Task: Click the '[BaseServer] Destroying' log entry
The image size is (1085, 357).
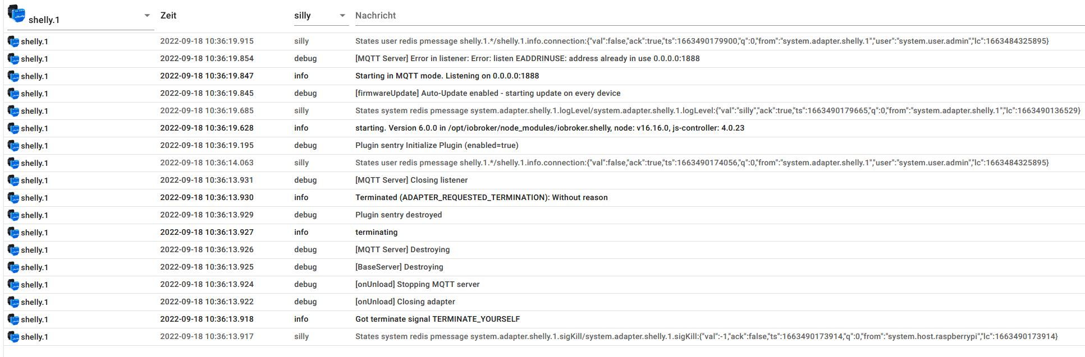Action: (399, 267)
